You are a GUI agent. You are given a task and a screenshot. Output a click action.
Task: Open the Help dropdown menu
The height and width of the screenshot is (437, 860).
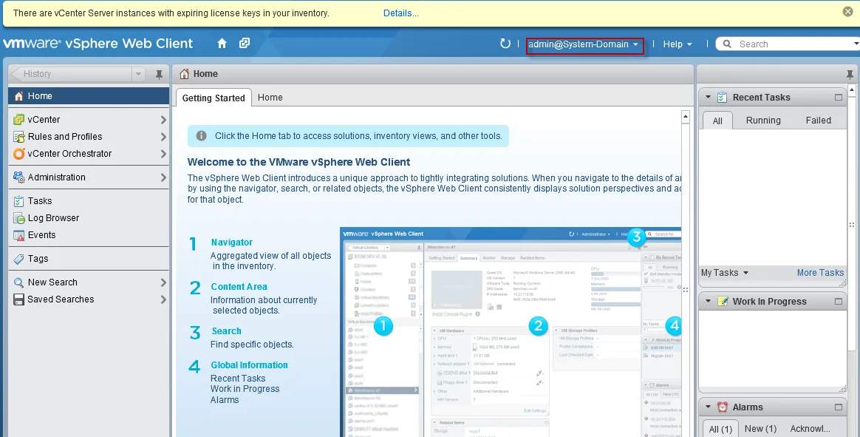point(678,44)
